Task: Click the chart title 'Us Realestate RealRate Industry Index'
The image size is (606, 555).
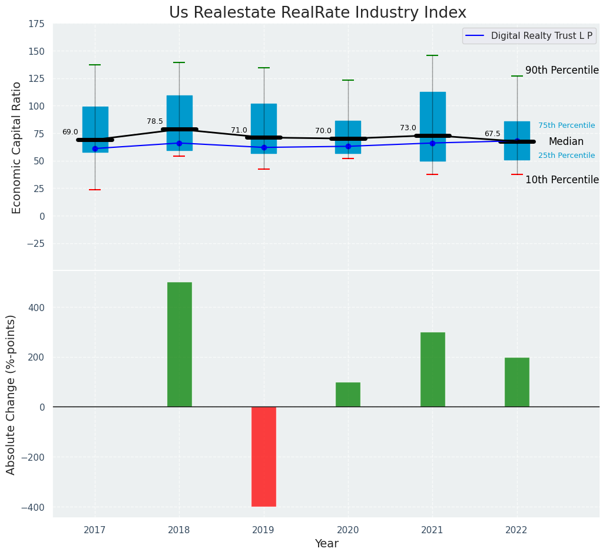Action: (x=317, y=12)
